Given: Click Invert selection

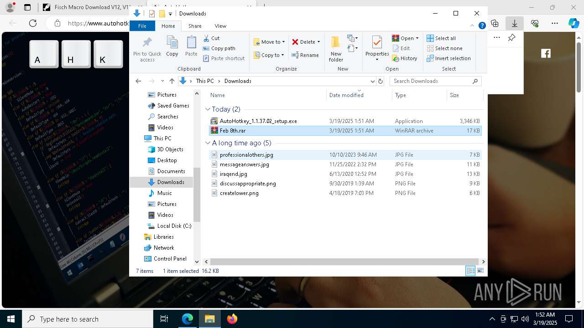Looking at the screenshot, I should click(448, 58).
